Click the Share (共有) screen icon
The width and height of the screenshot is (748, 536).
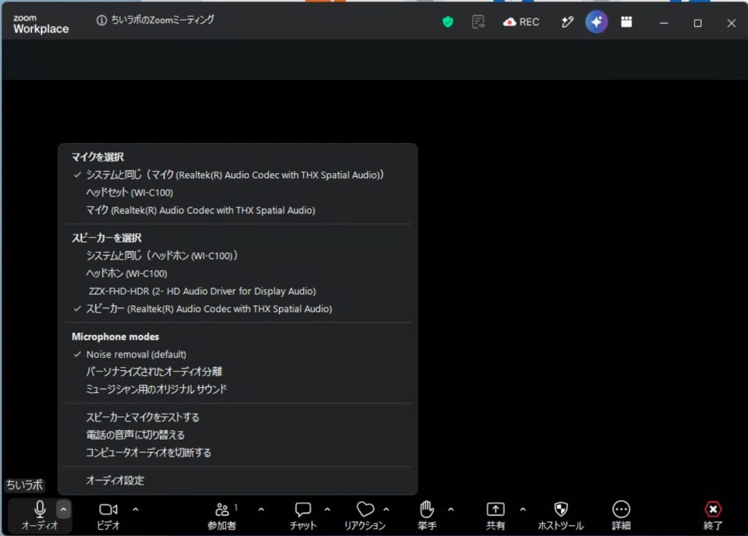(495, 509)
